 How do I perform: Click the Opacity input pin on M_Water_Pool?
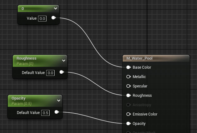[128, 124]
